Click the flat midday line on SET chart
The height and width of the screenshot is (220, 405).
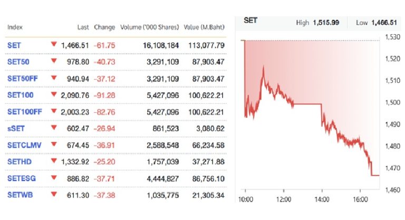click(307, 104)
